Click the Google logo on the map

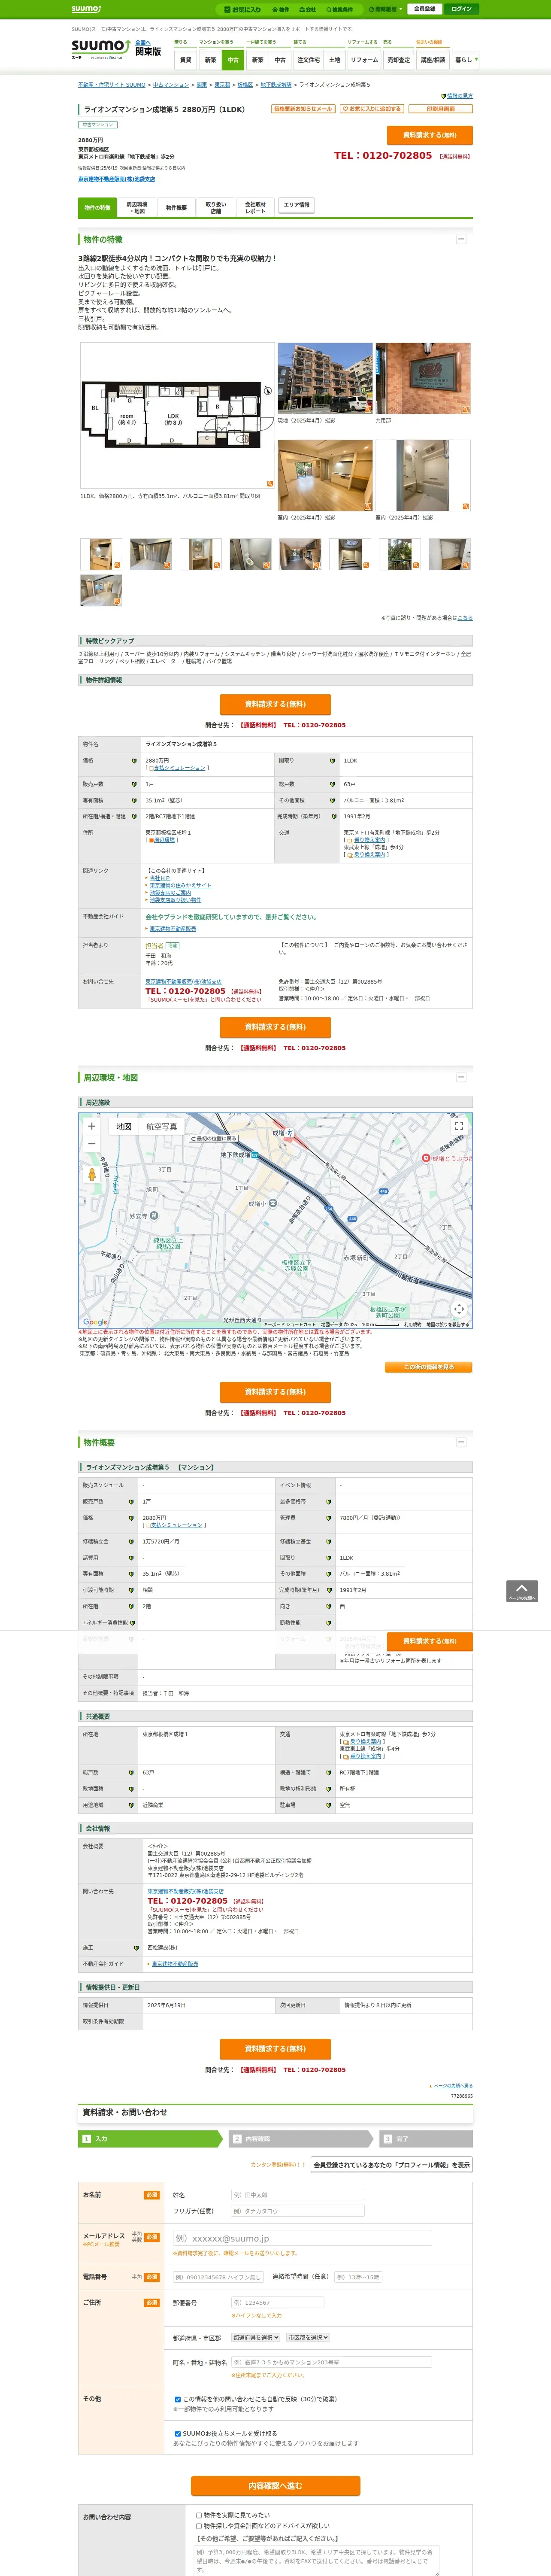[95, 1322]
